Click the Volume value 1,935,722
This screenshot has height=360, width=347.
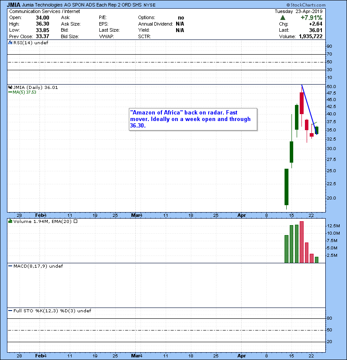[x=311, y=36]
